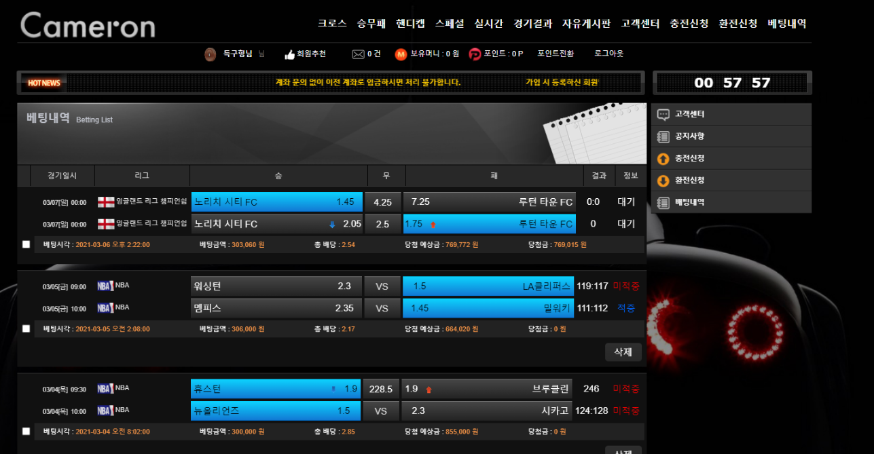Click the 충전신청 up-arrow sidebar icon
Screen dimensions: 874x454
[x=663, y=159]
